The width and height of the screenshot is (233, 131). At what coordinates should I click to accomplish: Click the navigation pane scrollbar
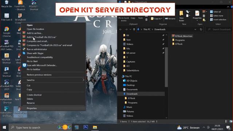(x=166, y=67)
